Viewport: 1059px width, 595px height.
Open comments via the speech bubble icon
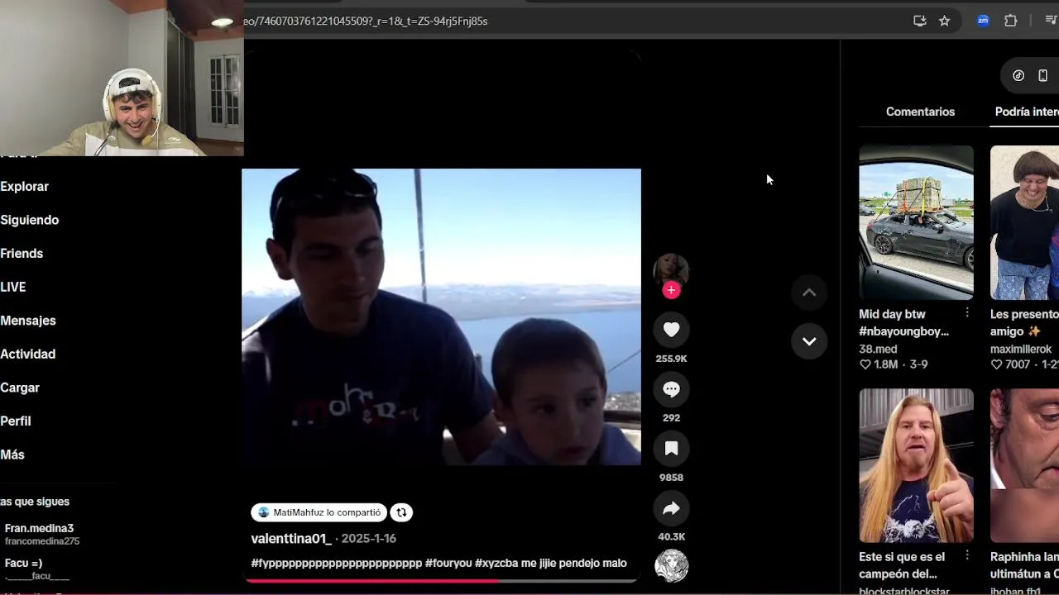[671, 389]
